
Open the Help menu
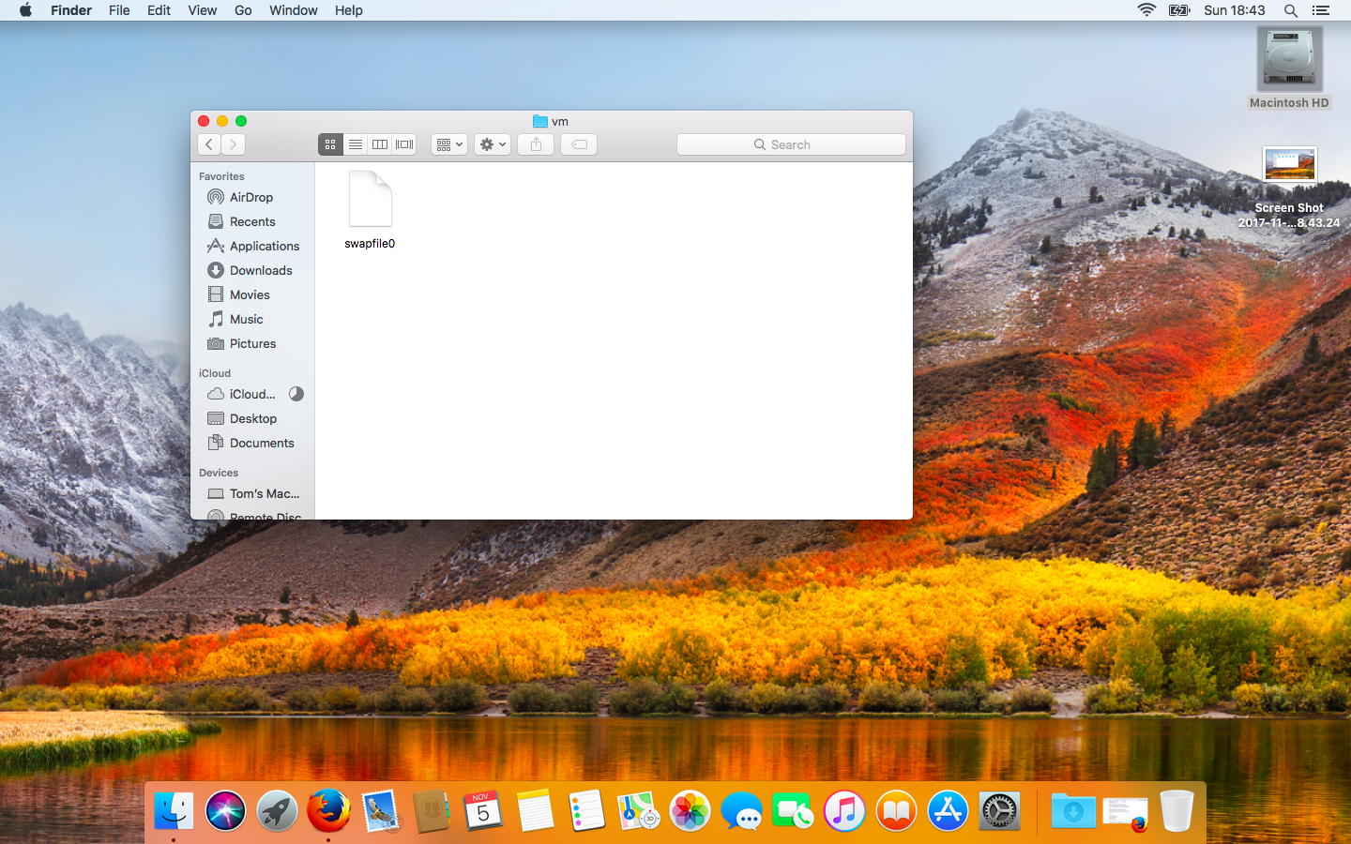click(x=348, y=10)
